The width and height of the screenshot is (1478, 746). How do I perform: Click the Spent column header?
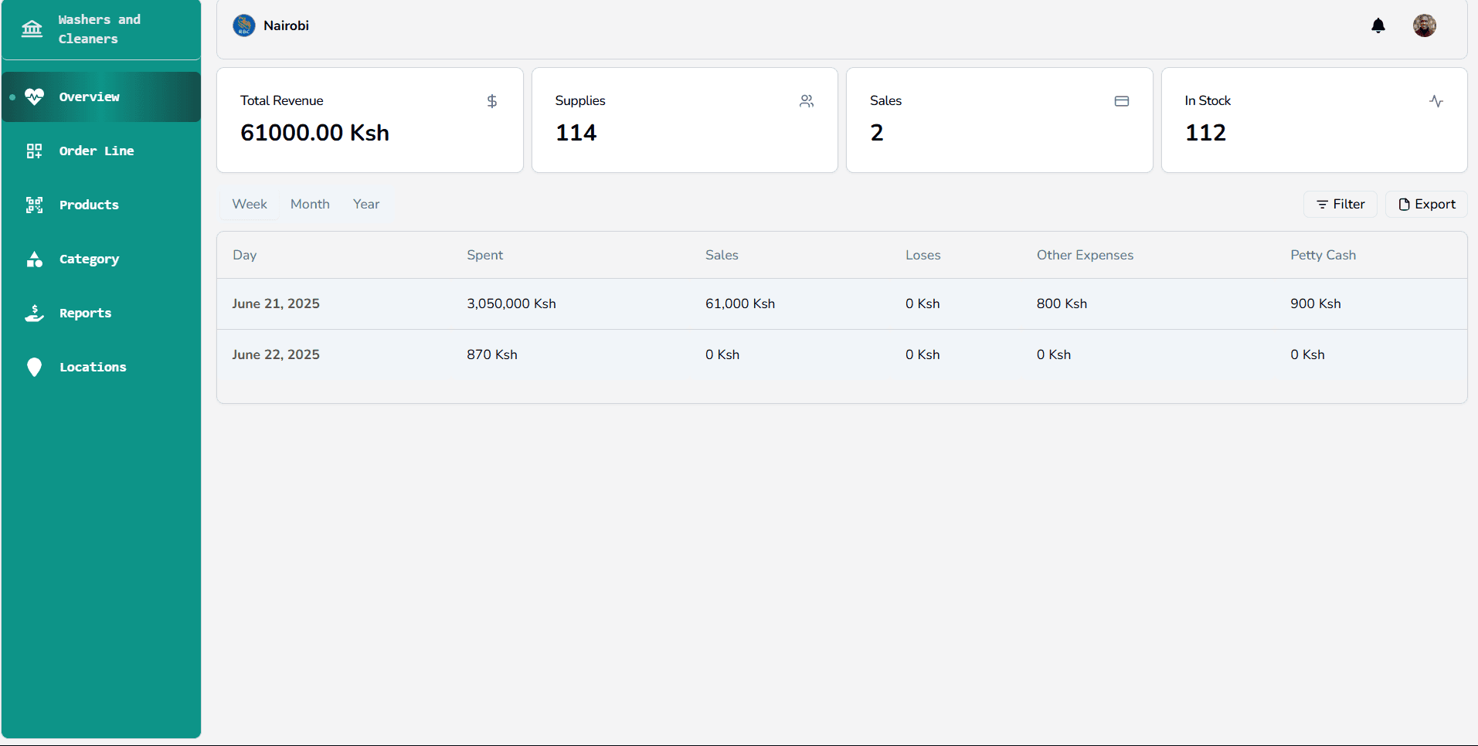484,255
